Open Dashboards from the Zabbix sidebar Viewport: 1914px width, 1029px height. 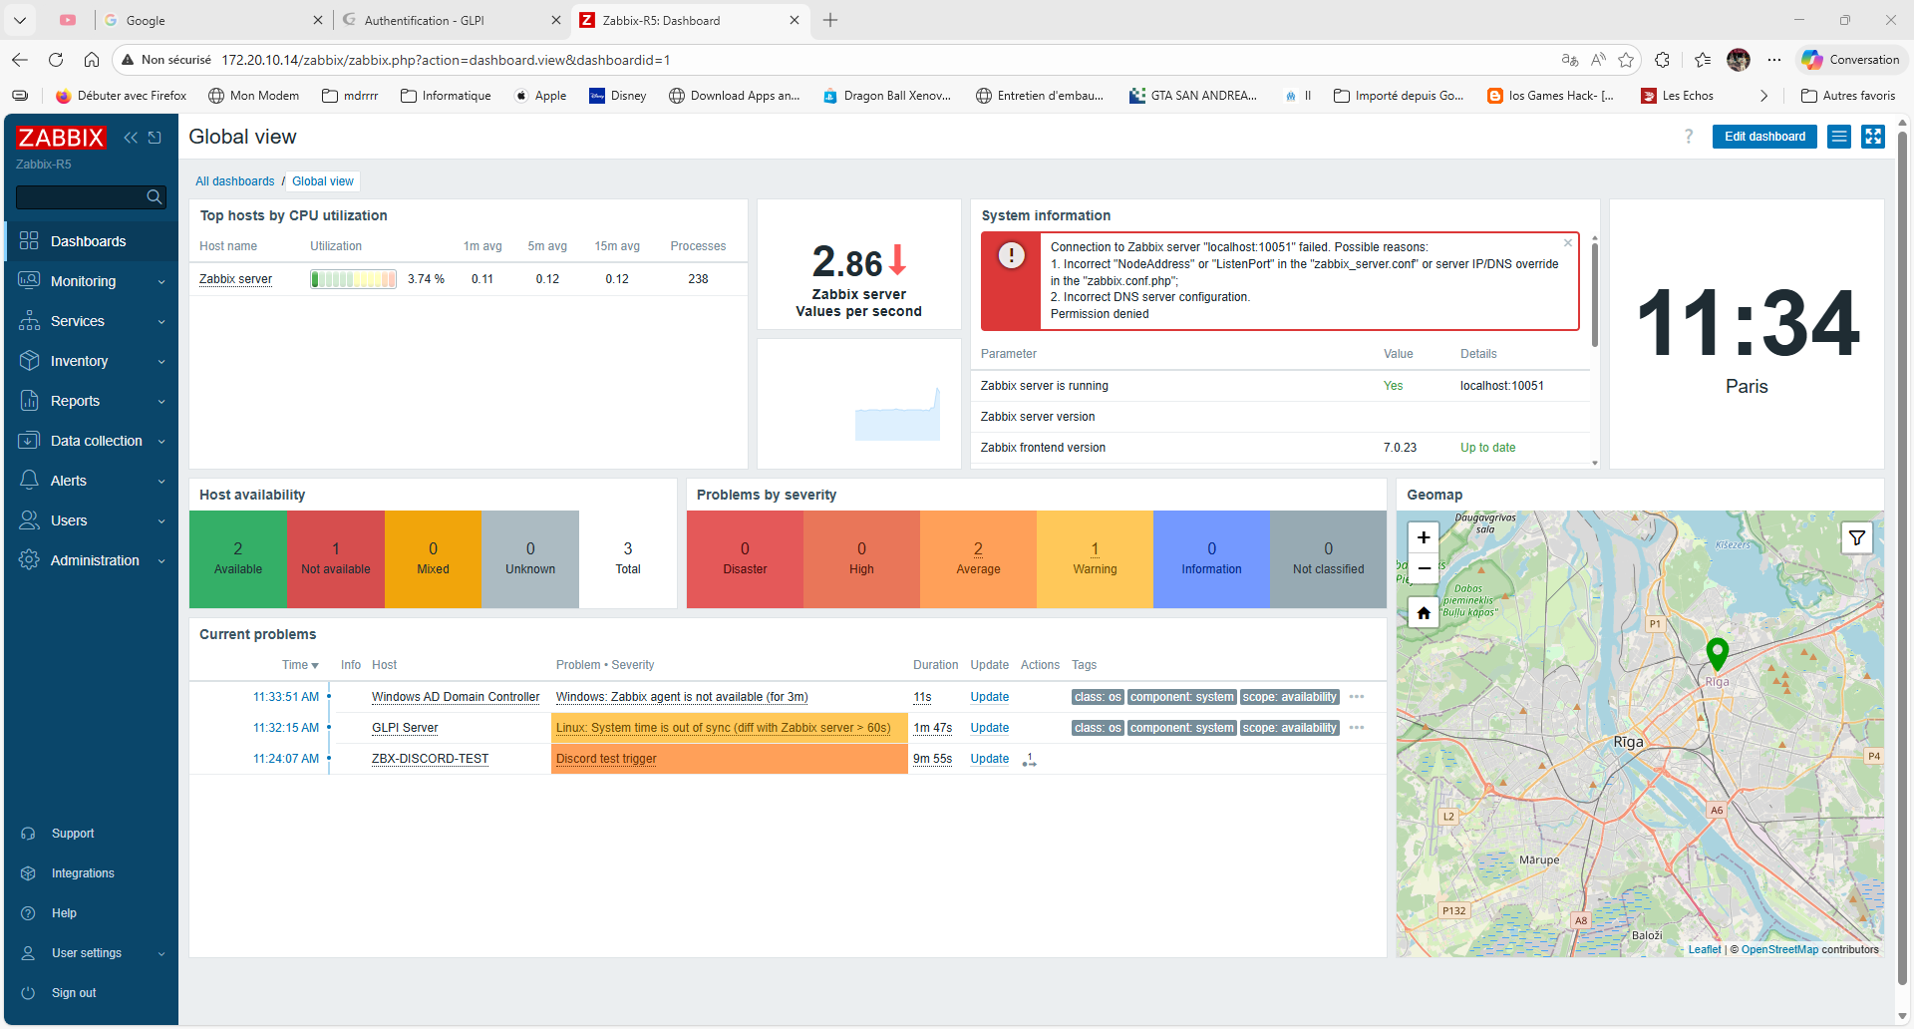(x=88, y=240)
